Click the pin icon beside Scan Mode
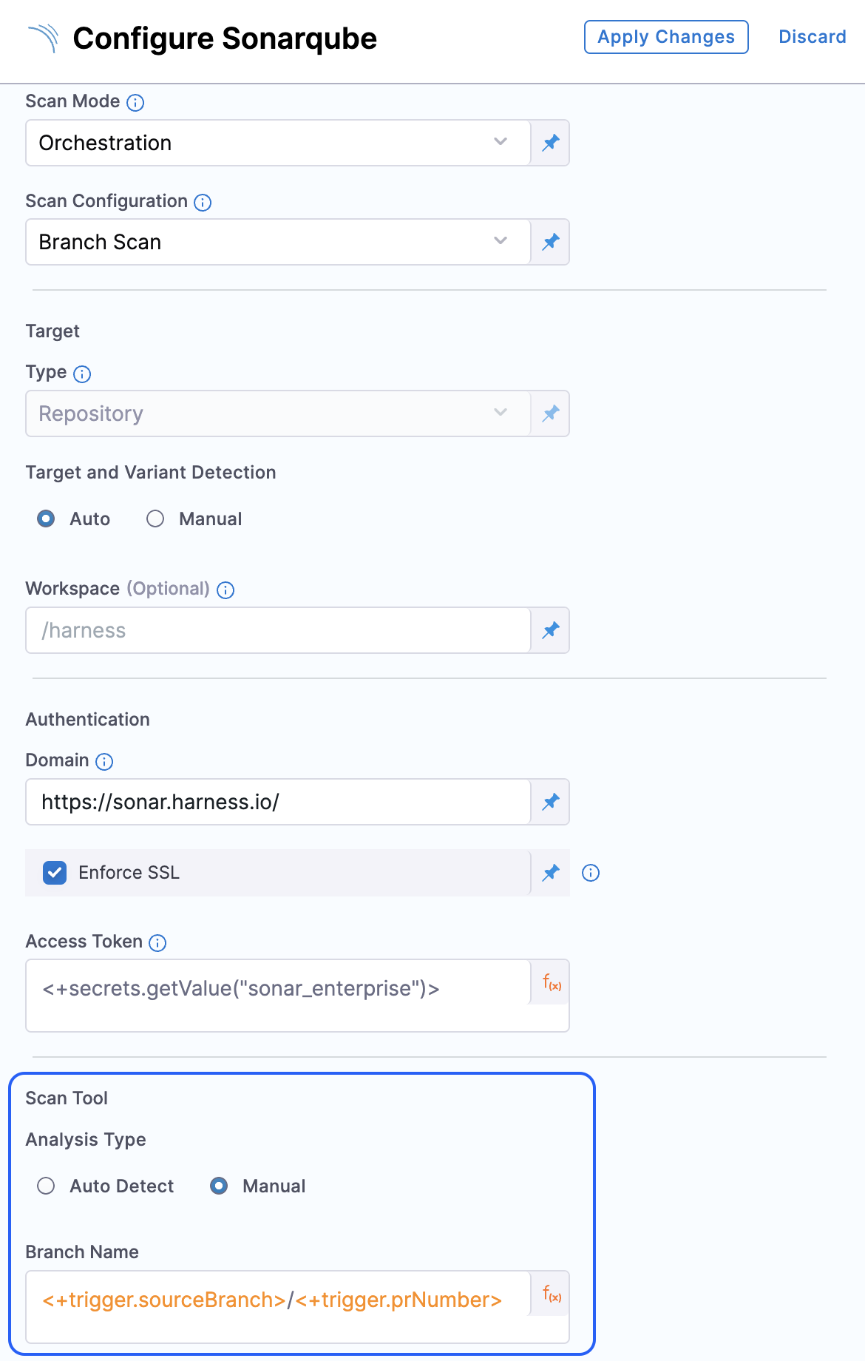The image size is (865, 1361). [551, 143]
